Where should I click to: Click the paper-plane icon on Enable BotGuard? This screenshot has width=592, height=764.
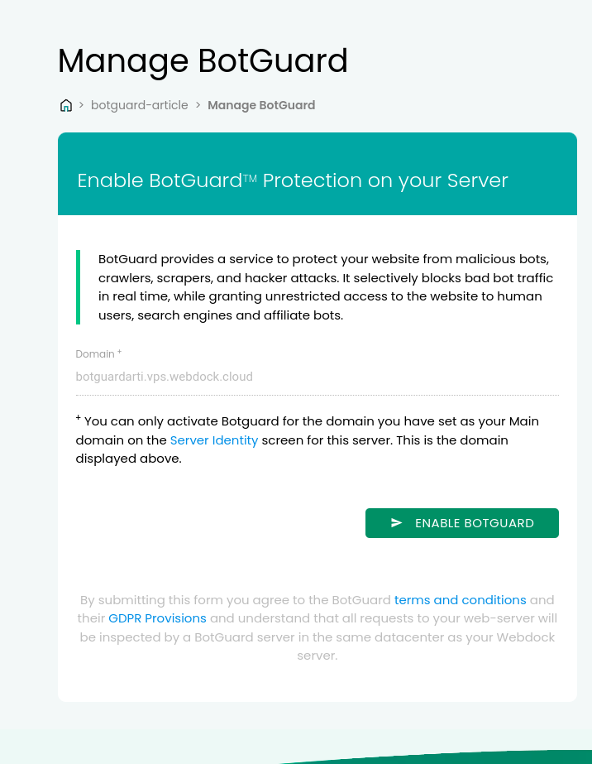click(396, 523)
